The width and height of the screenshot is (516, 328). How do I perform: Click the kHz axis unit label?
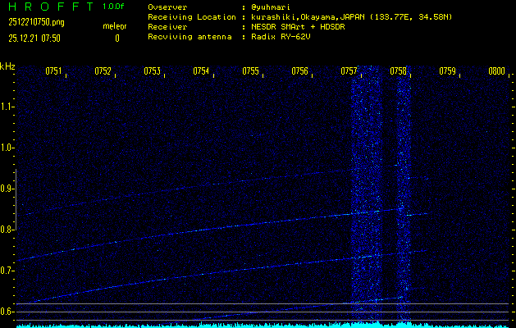[7, 66]
